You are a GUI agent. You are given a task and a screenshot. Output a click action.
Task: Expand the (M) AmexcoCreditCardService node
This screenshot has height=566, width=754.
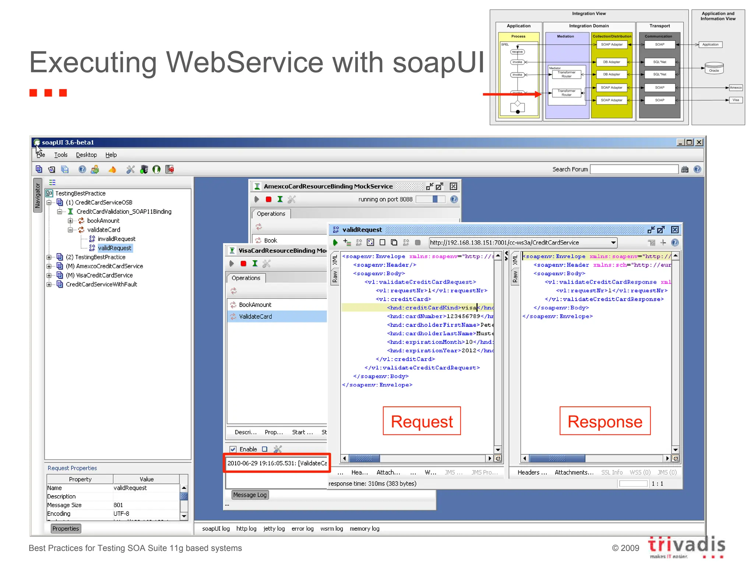tap(49, 266)
